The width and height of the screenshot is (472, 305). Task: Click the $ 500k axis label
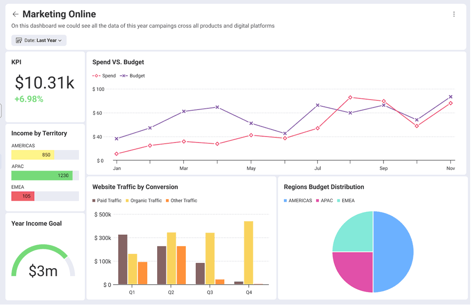point(103,215)
